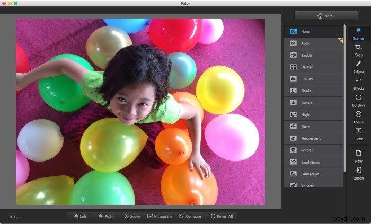
Task: Click Compare to view the original
Action: (x=189, y=216)
